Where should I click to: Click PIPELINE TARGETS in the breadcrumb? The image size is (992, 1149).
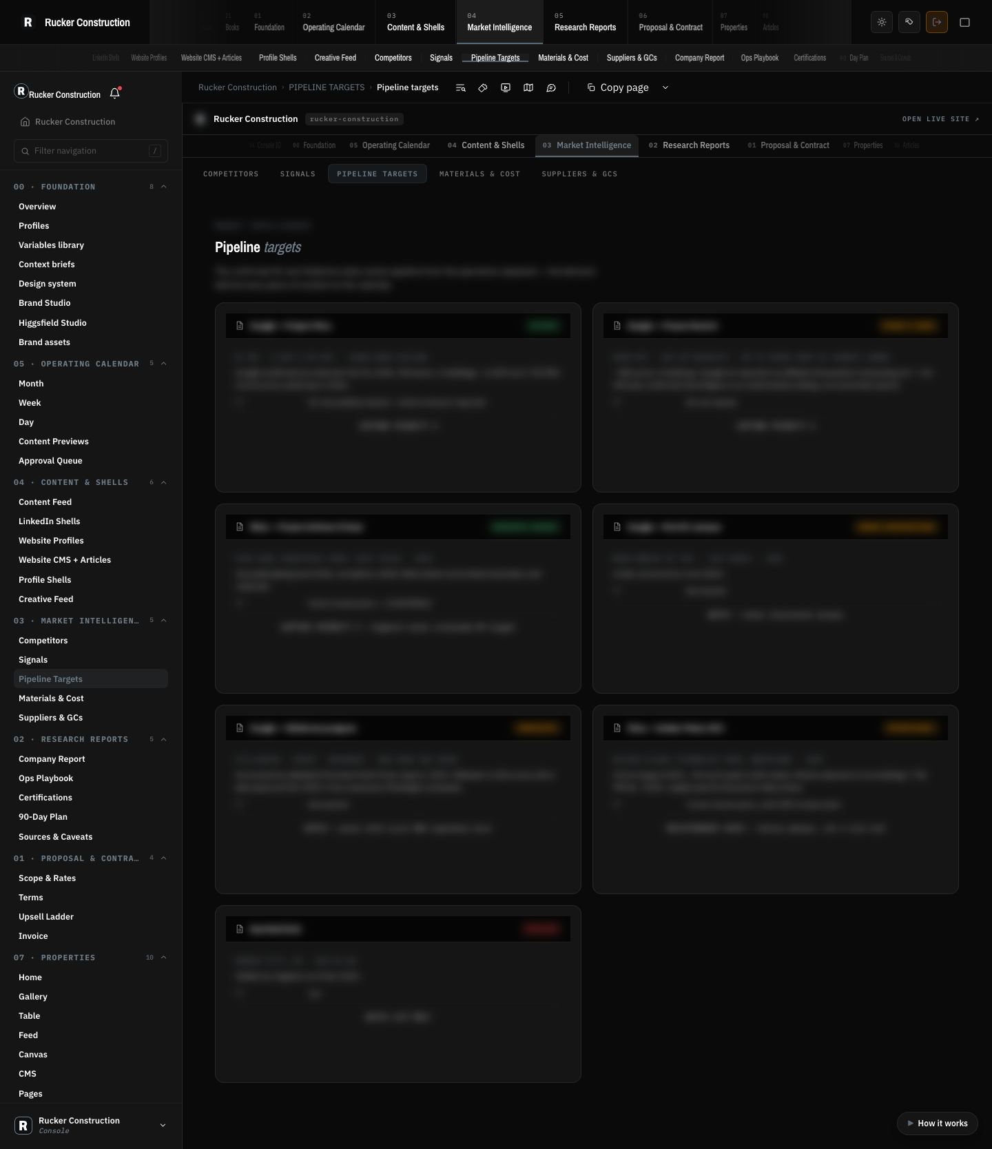[x=327, y=87]
